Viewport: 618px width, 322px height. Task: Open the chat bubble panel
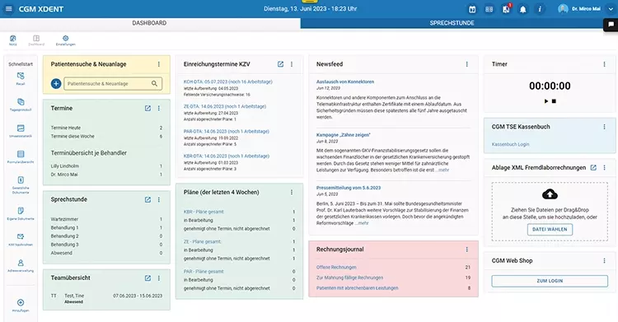click(611, 25)
